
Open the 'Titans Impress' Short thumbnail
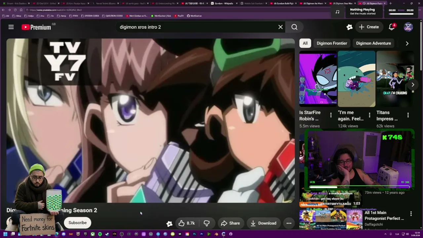pyautogui.click(x=395, y=79)
